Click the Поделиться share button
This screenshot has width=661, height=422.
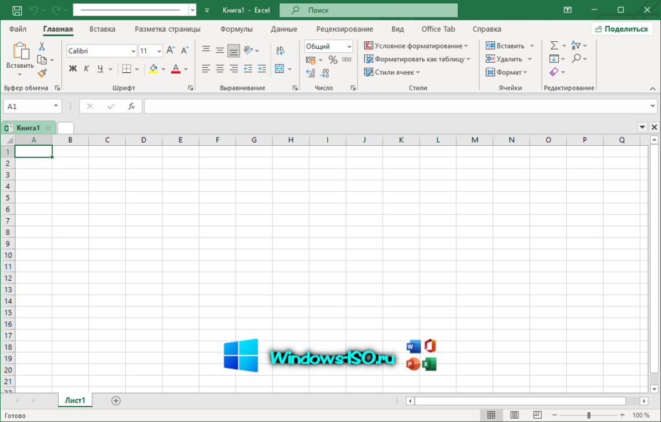point(622,29)
